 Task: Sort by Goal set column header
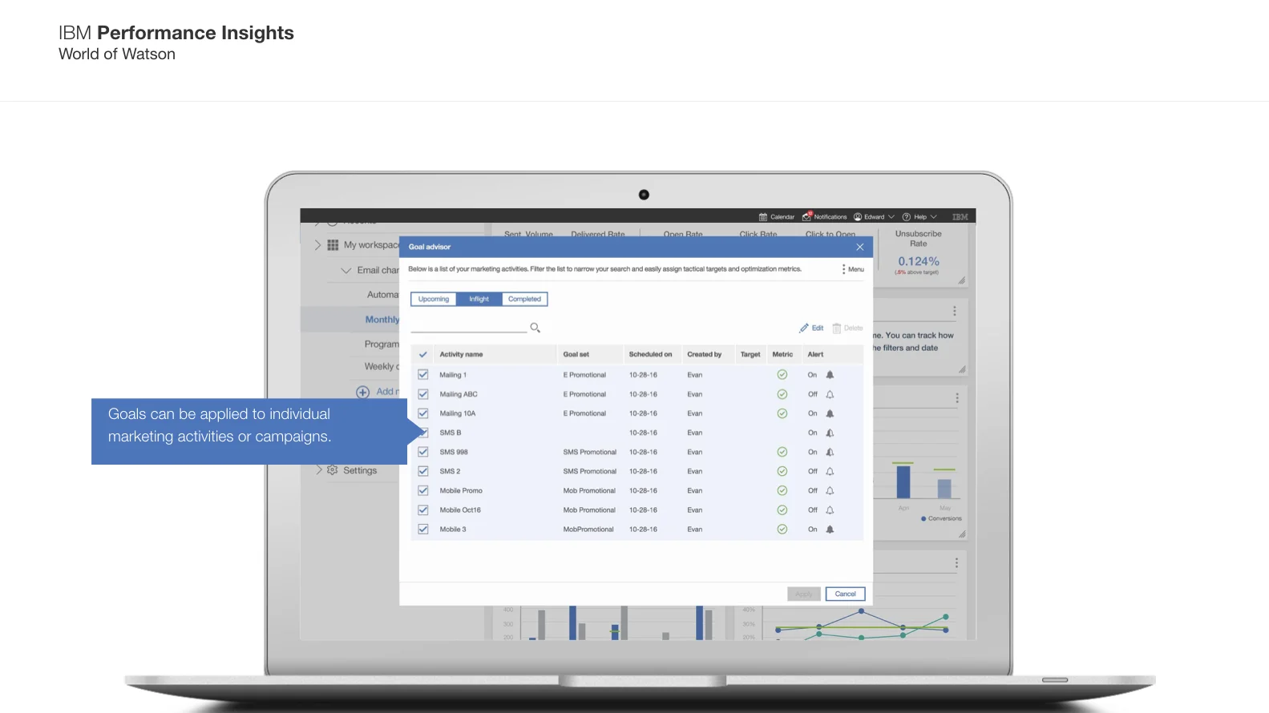pyautogui.click(x=576, y=354)
